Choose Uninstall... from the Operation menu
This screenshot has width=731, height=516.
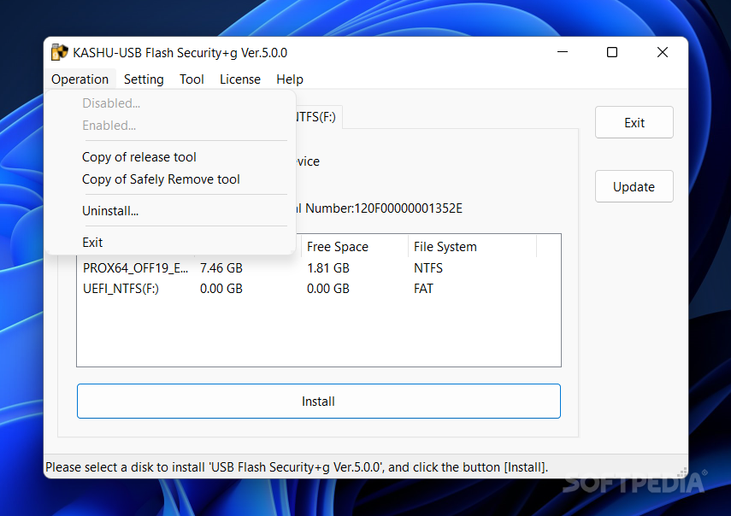(x=110, y=211)
